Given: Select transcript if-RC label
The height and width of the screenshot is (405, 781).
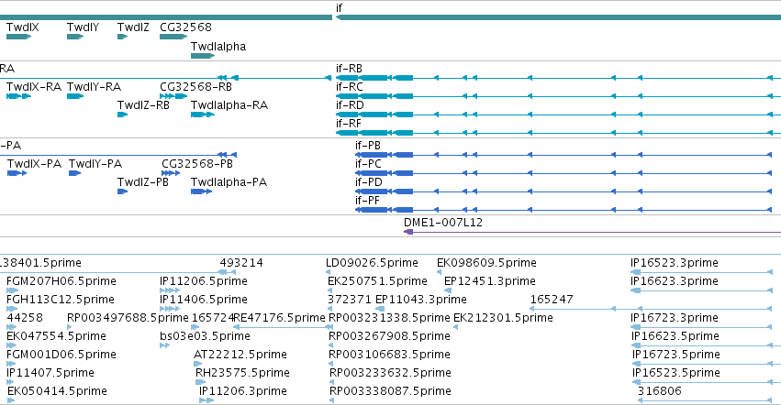Looking at the screenshot, I should click(x=349, y=87).
